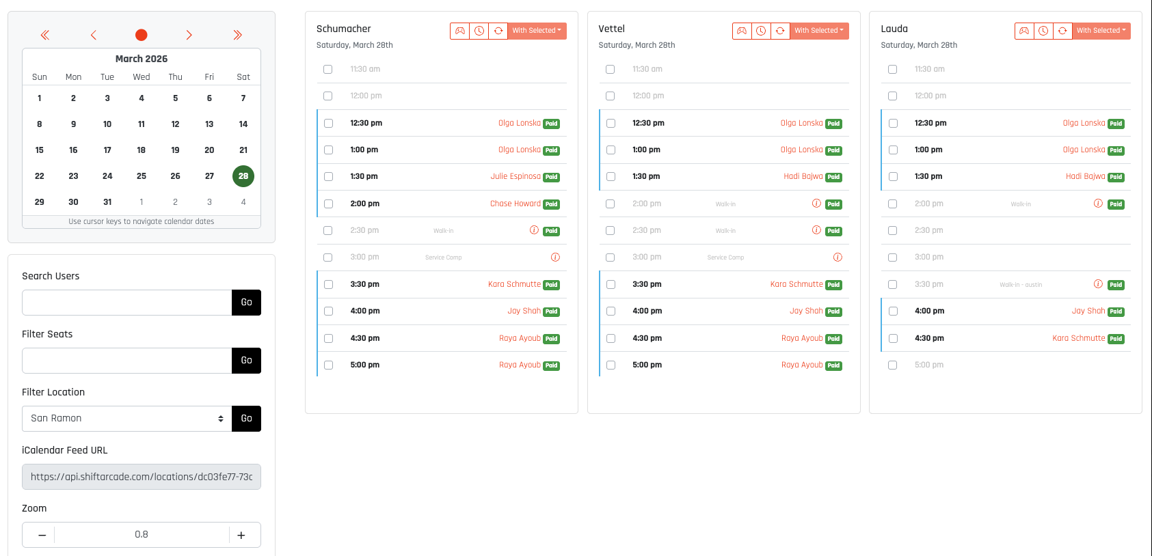This screenshot has width=1152, height=556.
Task: Decrease zoom with the minus button
Action: point(42,535)
